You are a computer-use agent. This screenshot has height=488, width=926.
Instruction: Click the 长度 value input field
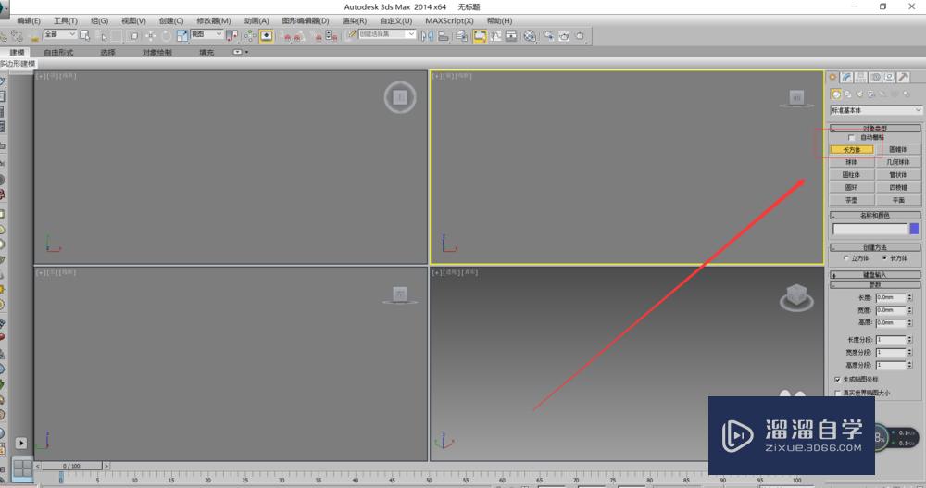point(891,298)
